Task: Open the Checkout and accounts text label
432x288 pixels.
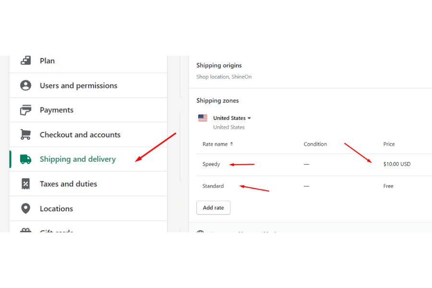Action: pyautogui.click(x=80, y=135)
